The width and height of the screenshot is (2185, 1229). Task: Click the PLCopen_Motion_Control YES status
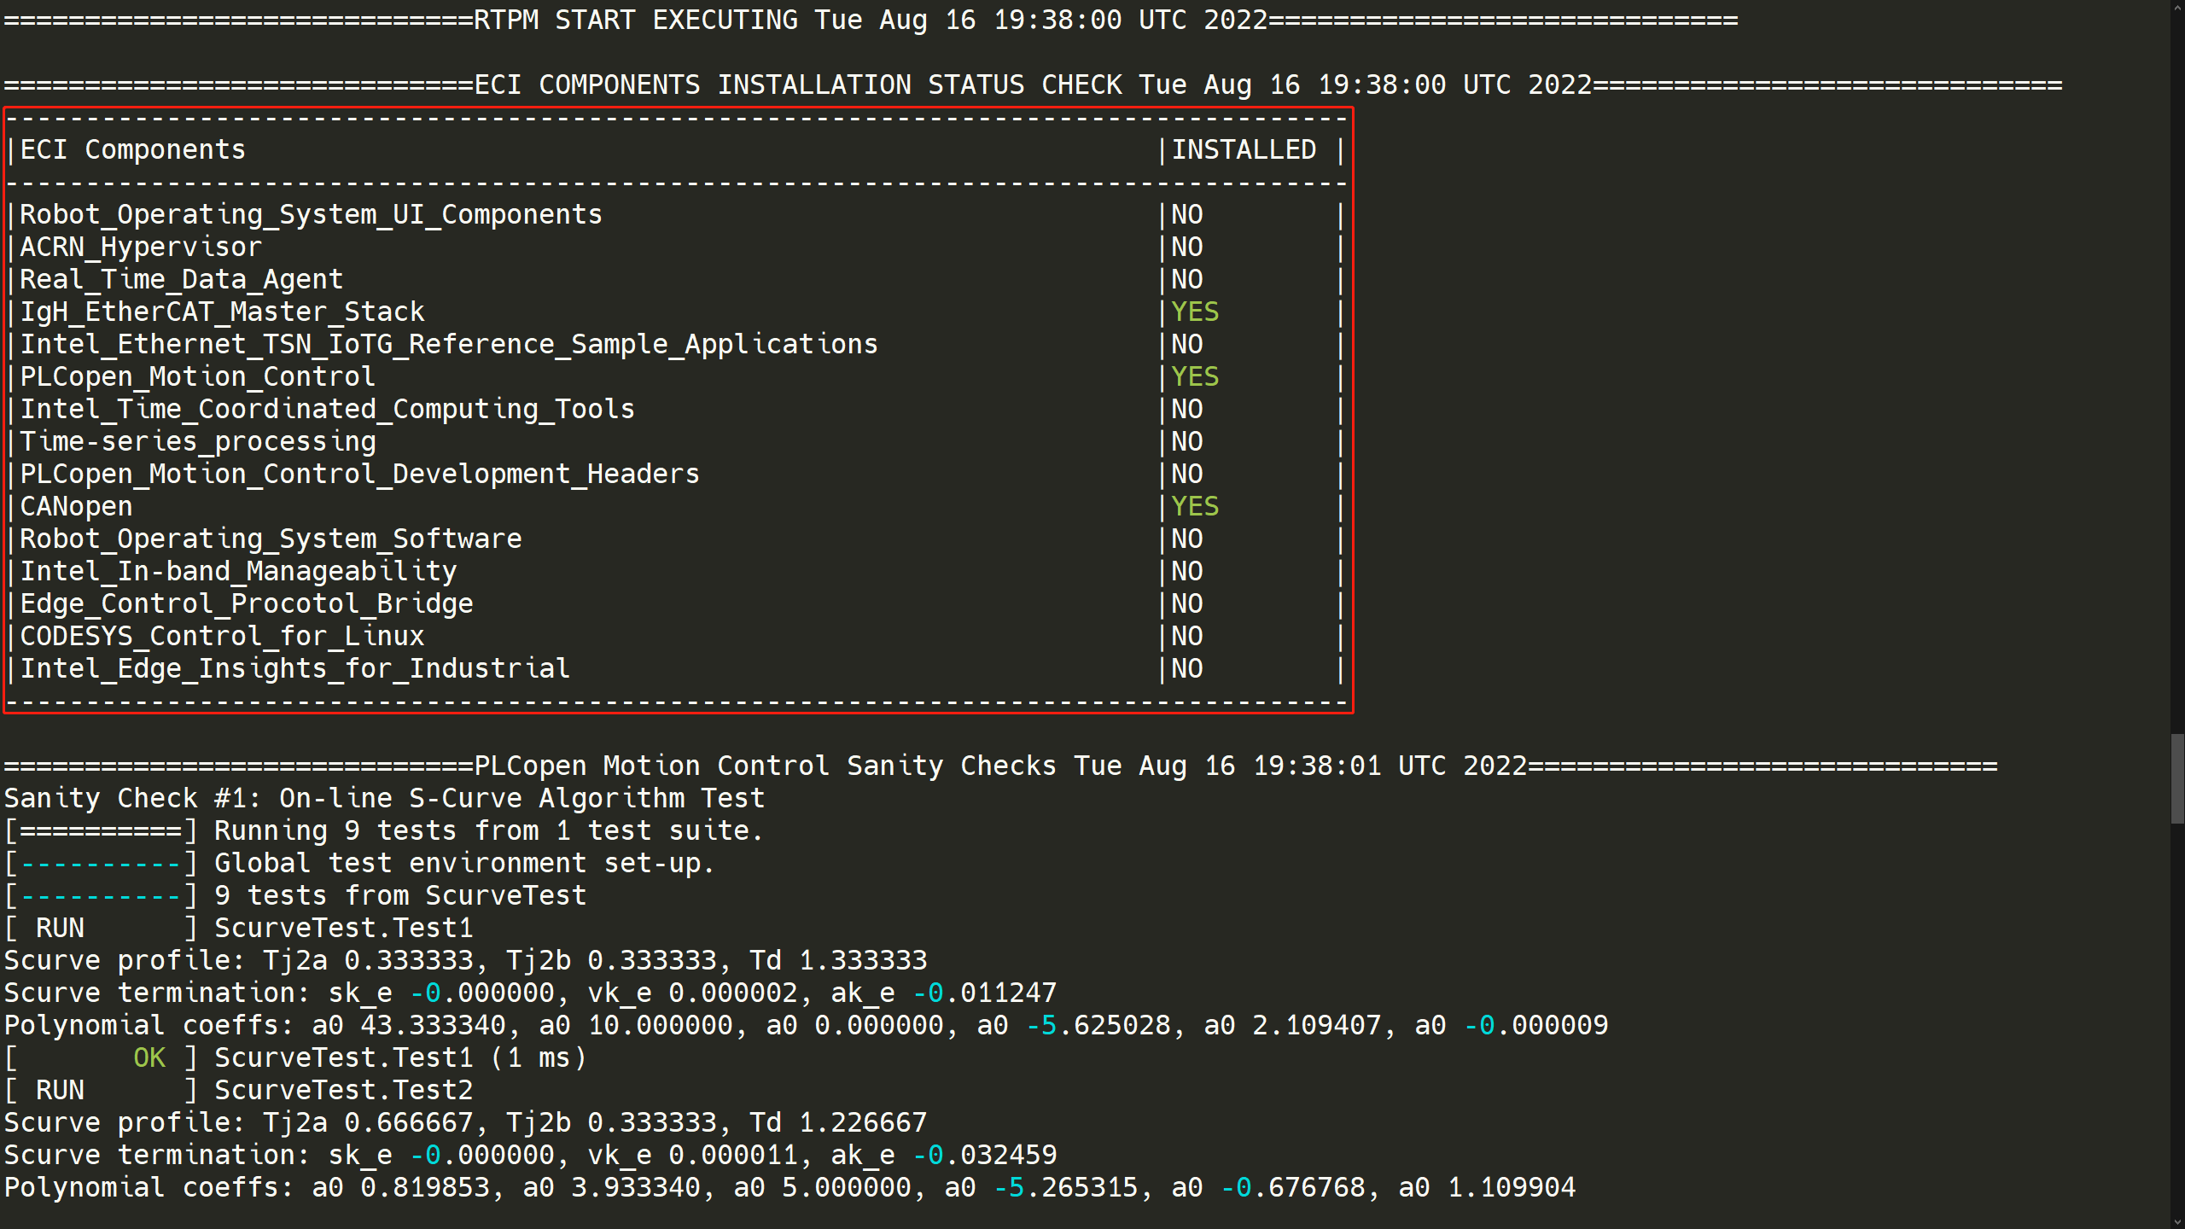click(1194, 377)
